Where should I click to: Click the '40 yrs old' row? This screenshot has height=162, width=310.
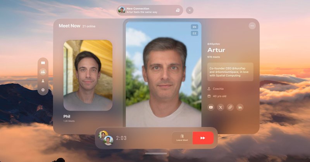pos(217,96)
